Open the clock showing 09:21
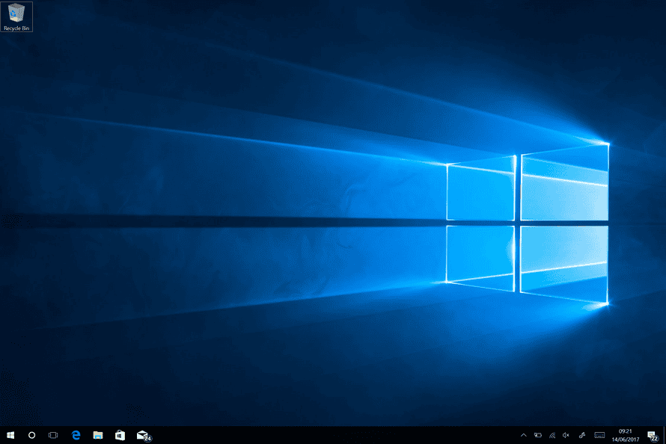The height and width of the screenshot is (444, 666). coord(624,434)
